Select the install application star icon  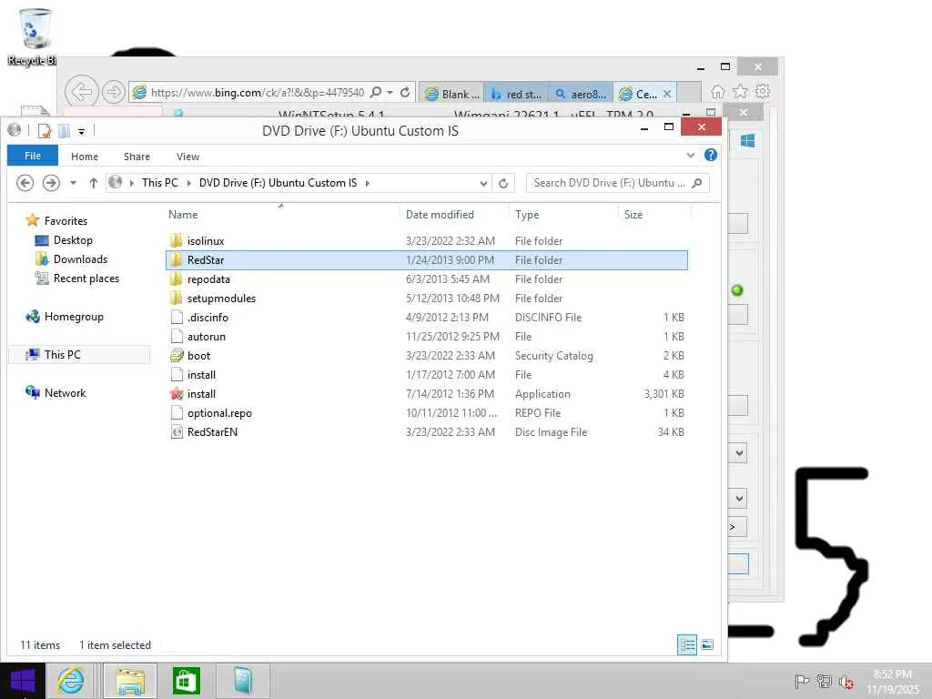[177, 393]
